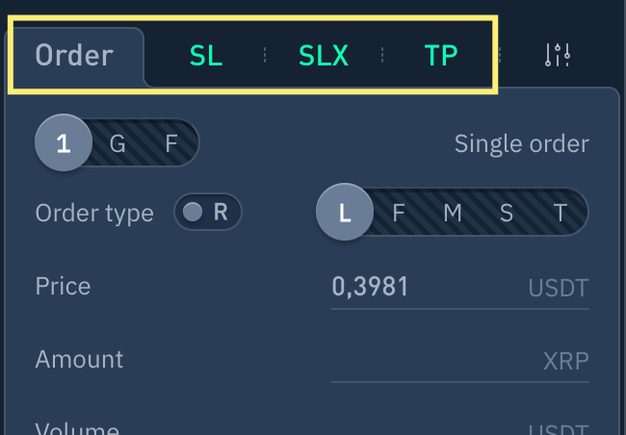Click the Order type label
The width and height of the screenshot is (626, 435).
pyautogui.click(x=94, y=213)
